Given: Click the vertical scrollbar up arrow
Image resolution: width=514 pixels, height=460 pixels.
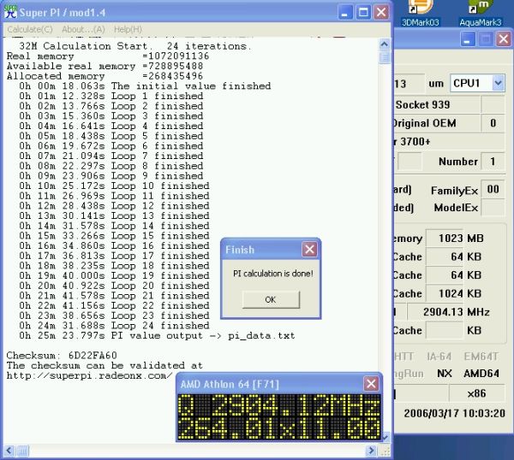Looking at the screenshot, I should [385, 44].
